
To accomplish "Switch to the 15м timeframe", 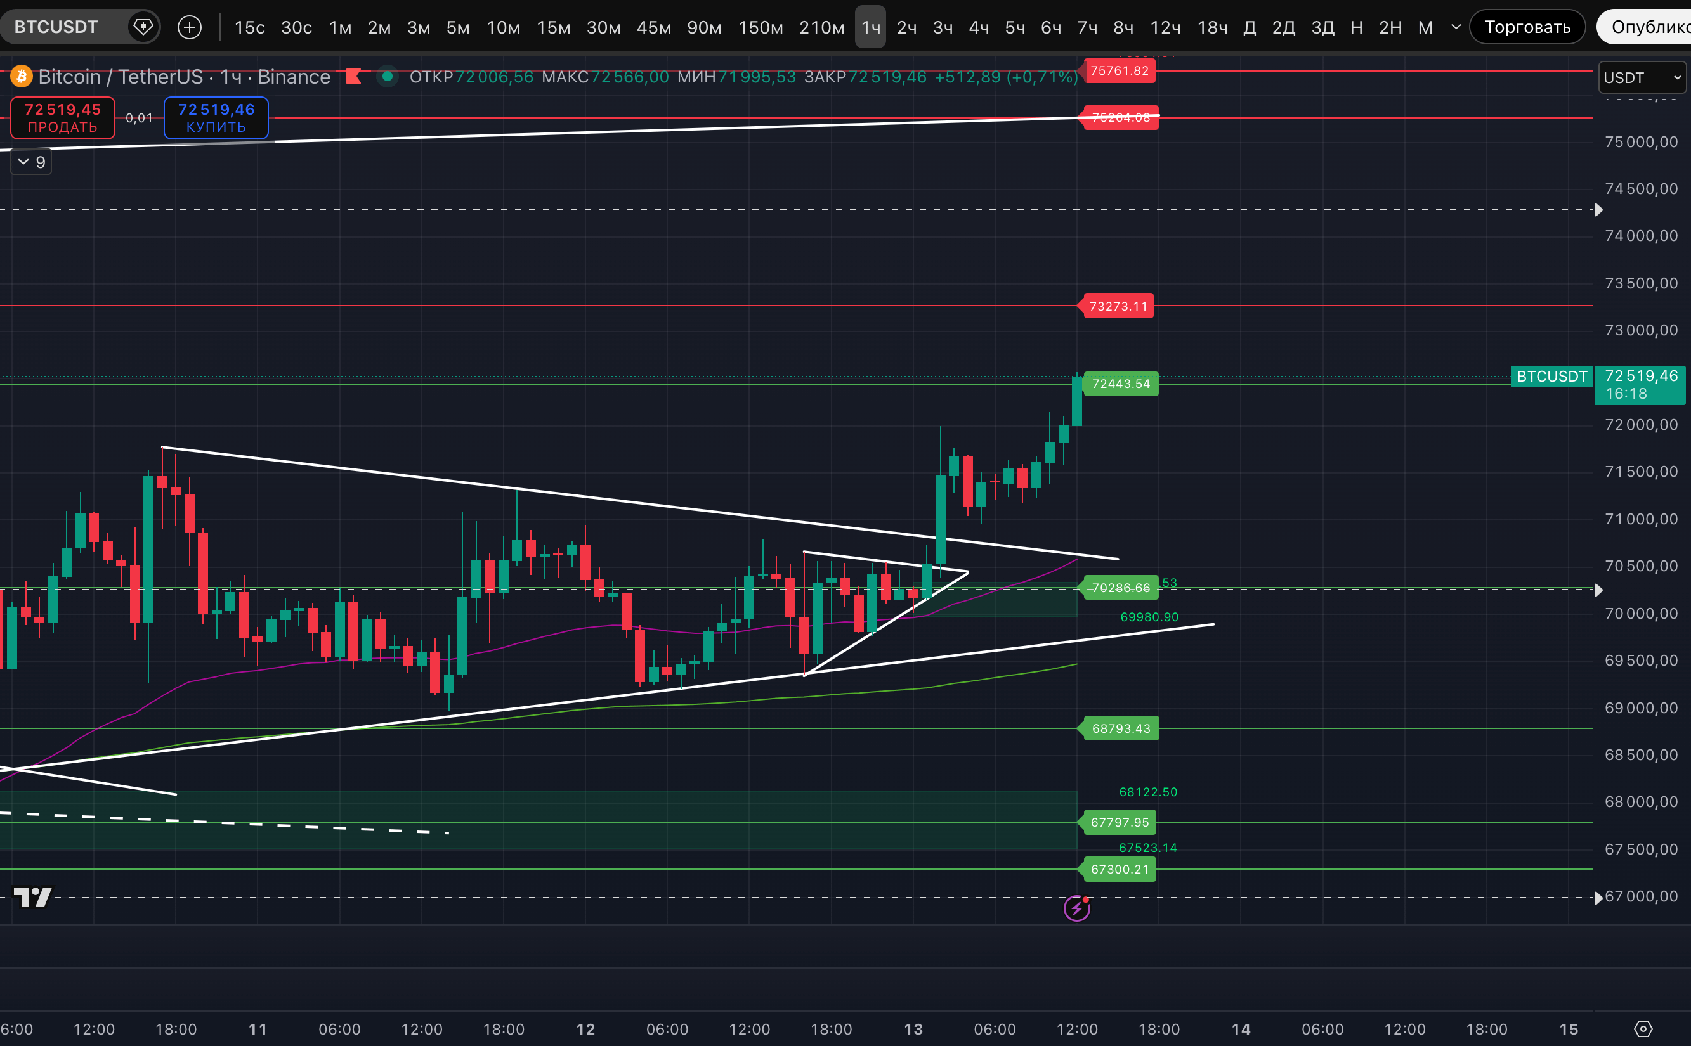I will pyautogui.click(x=553, y=27).
